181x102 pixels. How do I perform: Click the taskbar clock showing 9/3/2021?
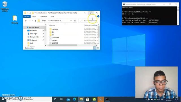coord(169,100)
